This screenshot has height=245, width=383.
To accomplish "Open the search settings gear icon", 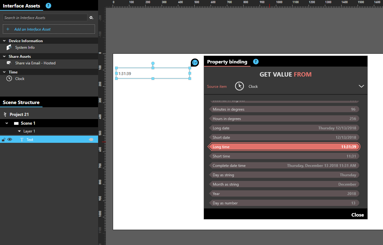I will coord(91,17).
